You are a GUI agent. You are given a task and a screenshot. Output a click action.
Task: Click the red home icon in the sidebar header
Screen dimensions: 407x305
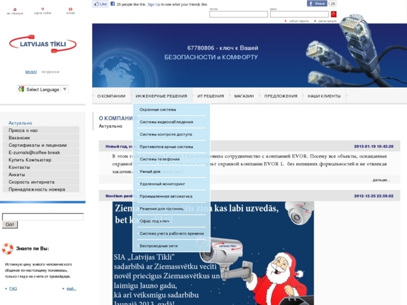click(15, 10)
